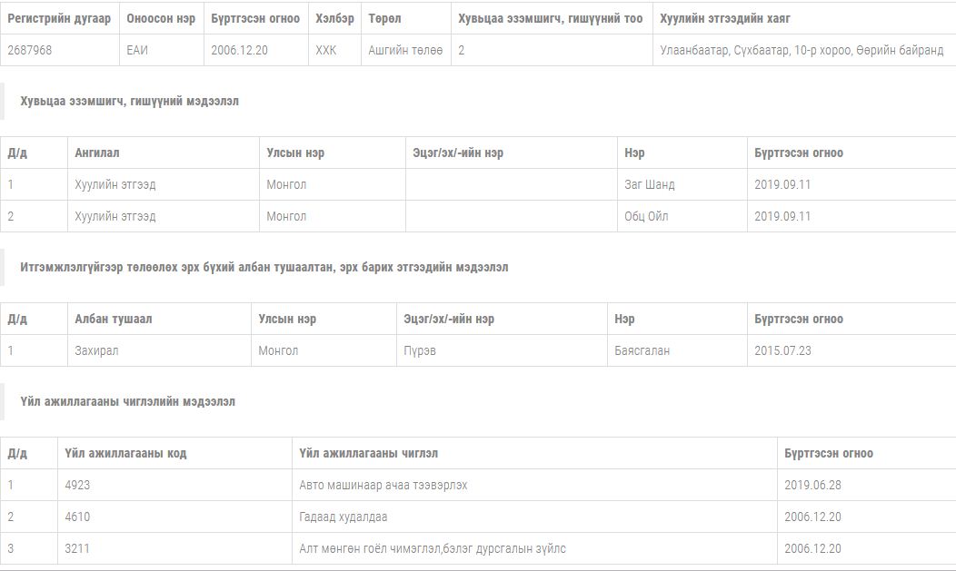
Task: Select the registered date 2019.06.28
Action: [x=812, y=485]
